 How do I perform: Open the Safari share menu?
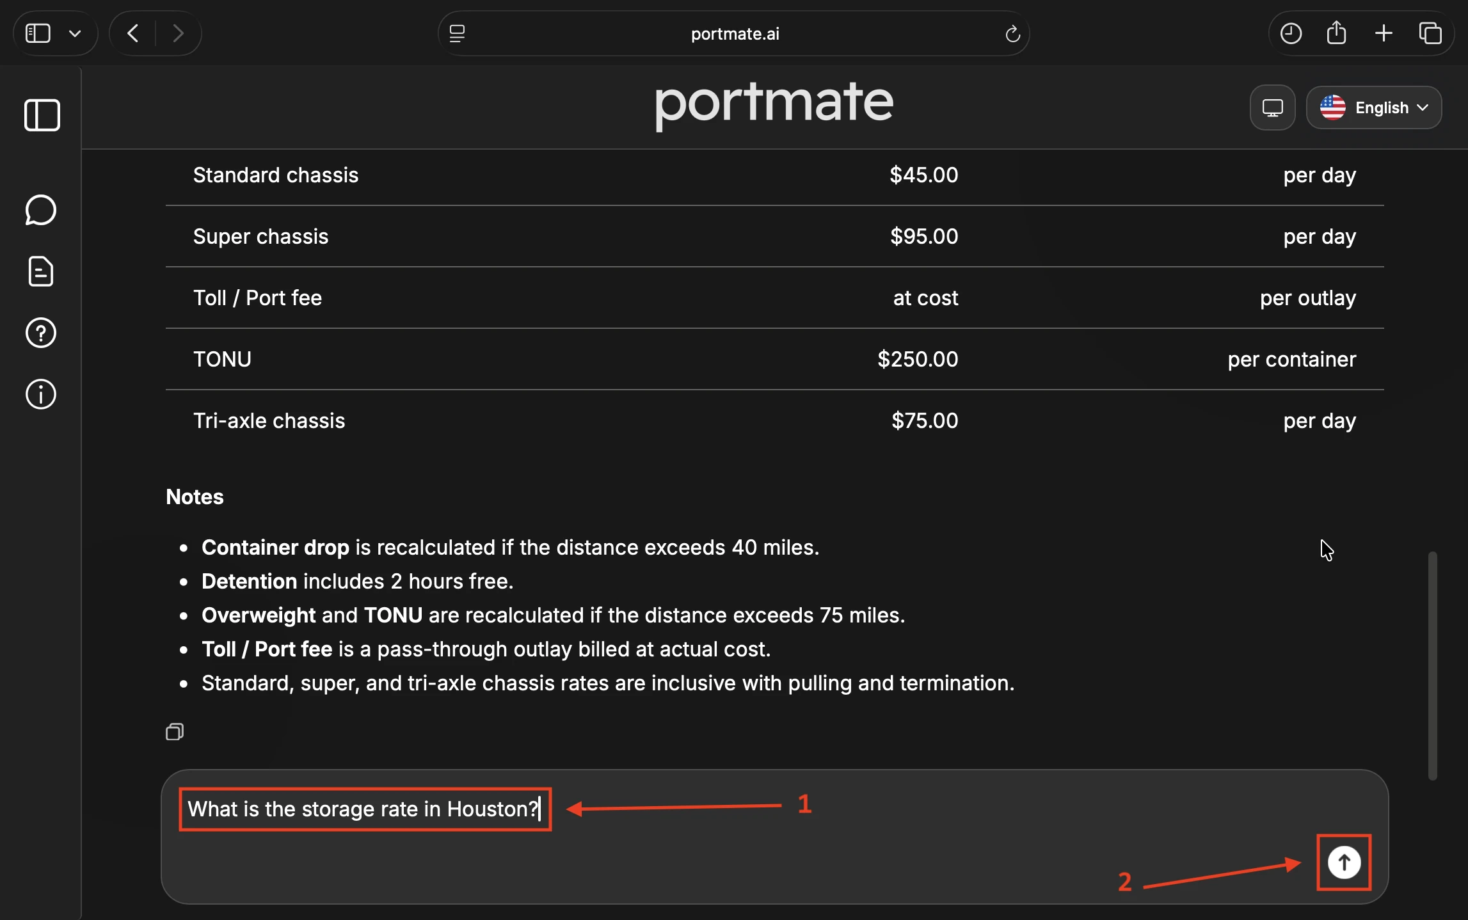[x=1336, y=33]
